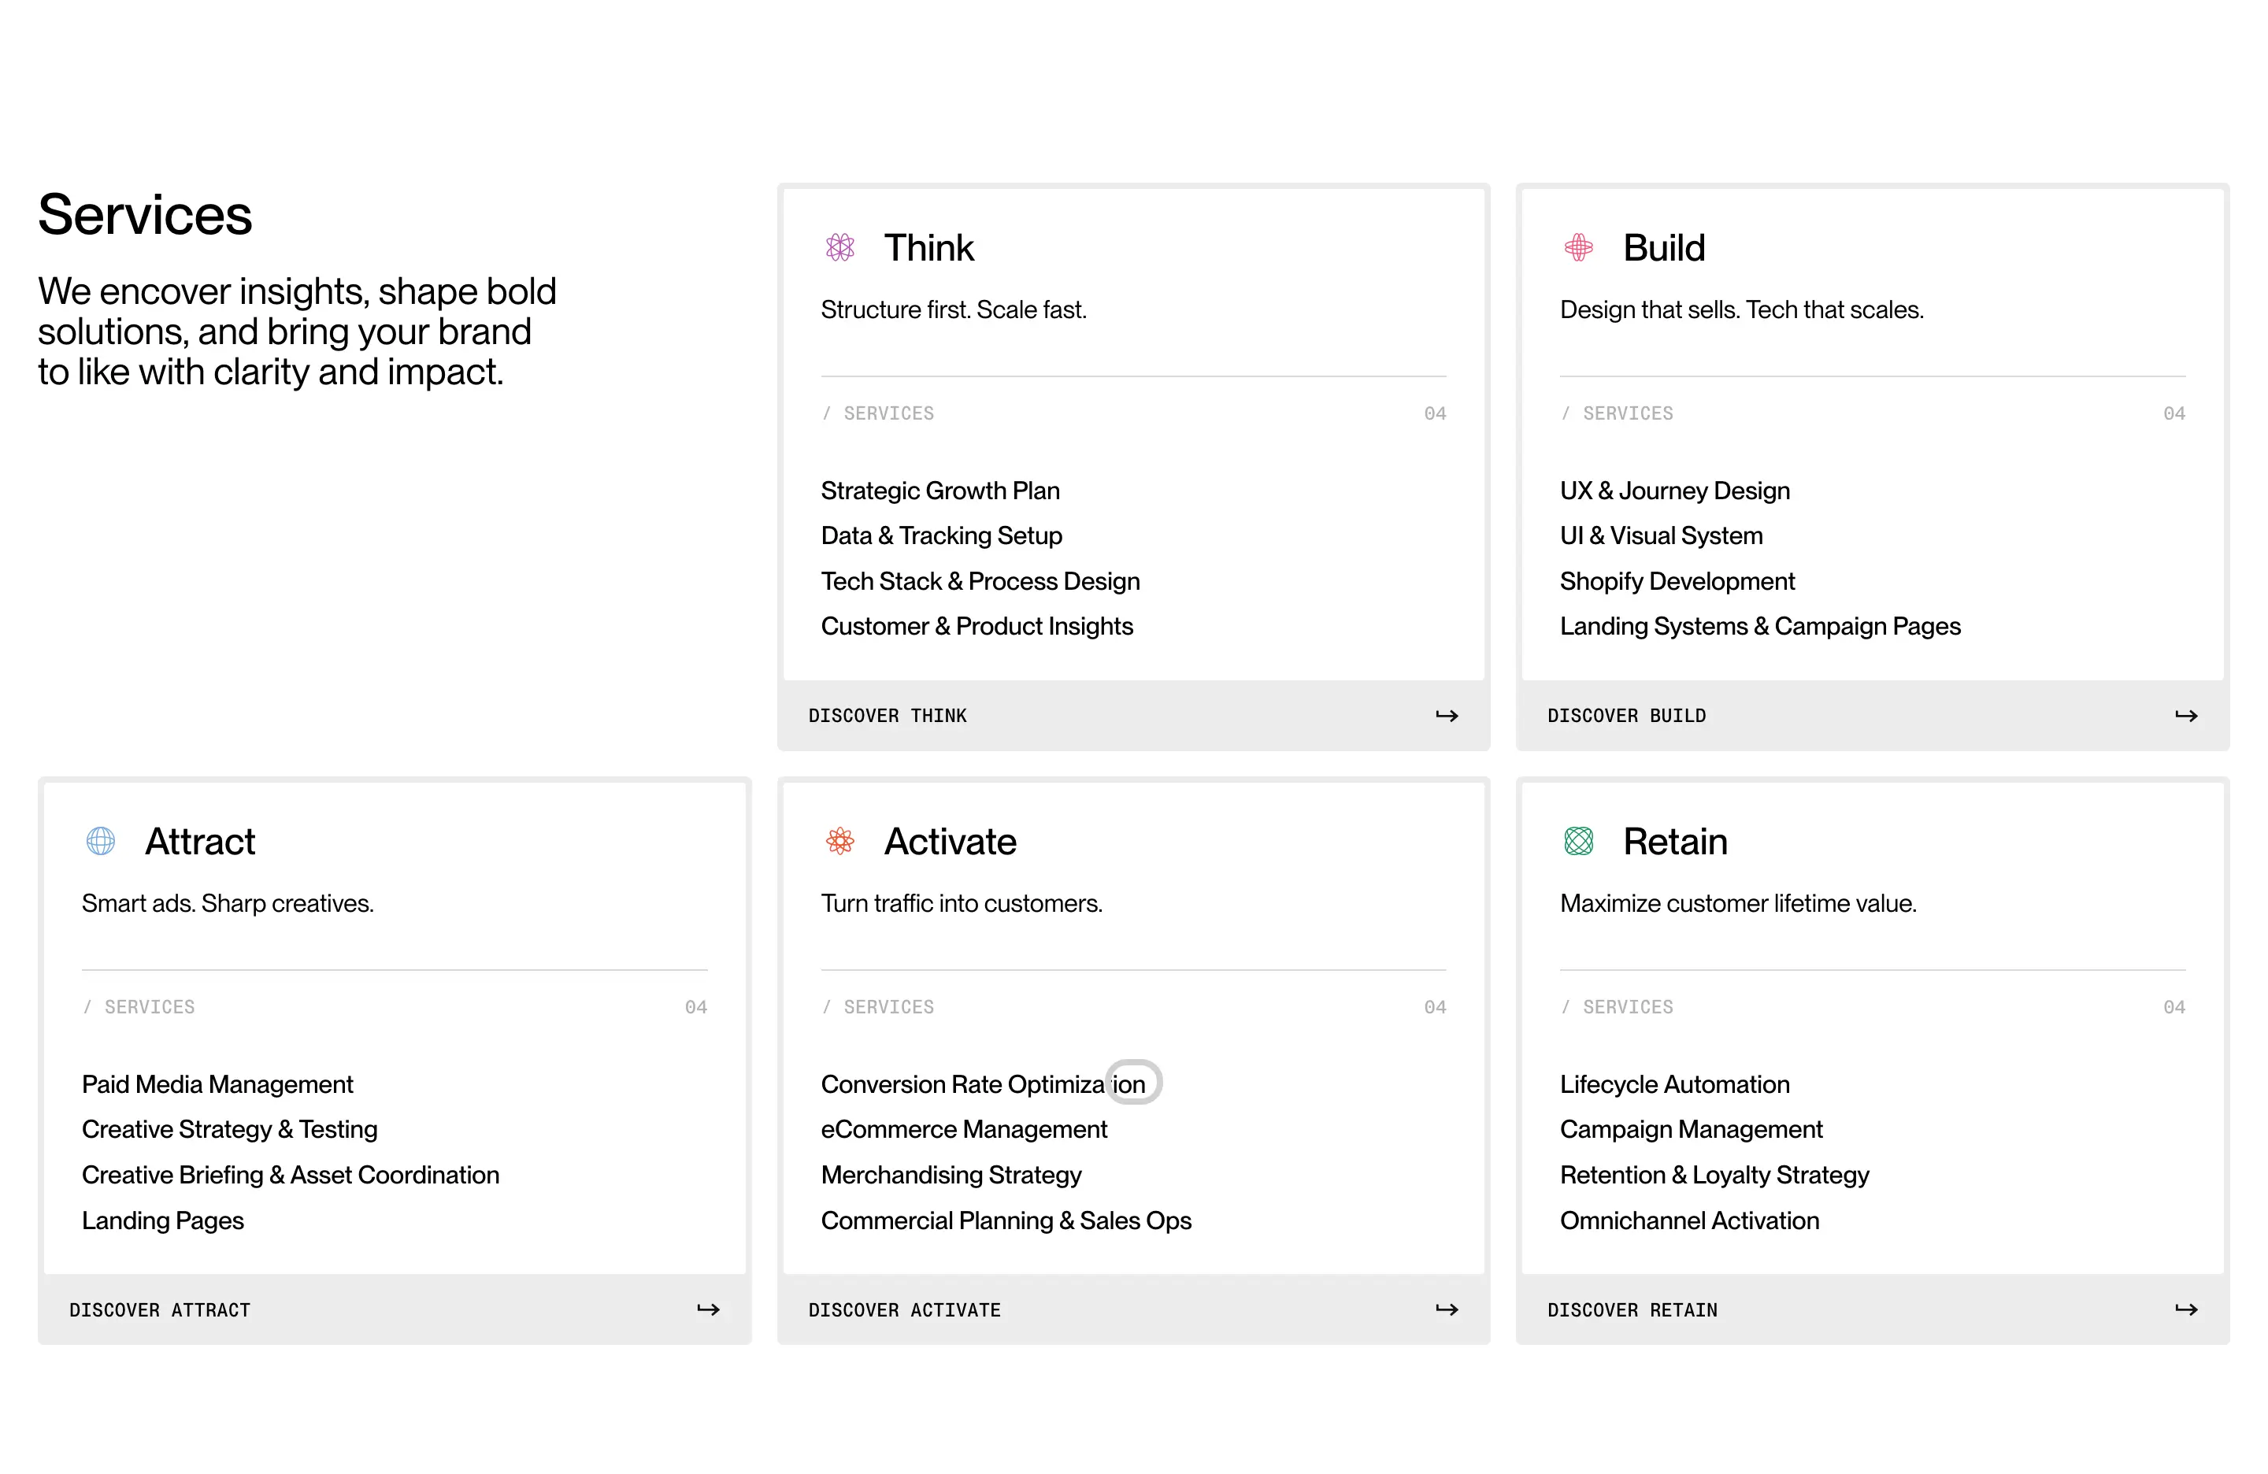Click the purple atom icon beside Think
Screen dimensions: 2268x1474
click(x=839, y=248)
